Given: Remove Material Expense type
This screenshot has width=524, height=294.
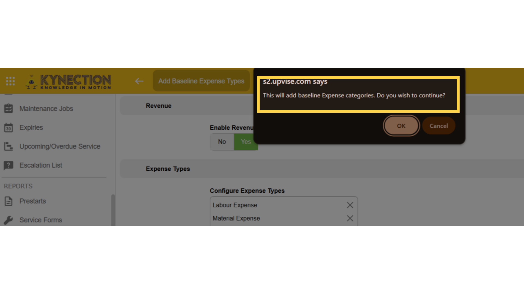Looking at the screenshot, I should click(x=350, y=218).
